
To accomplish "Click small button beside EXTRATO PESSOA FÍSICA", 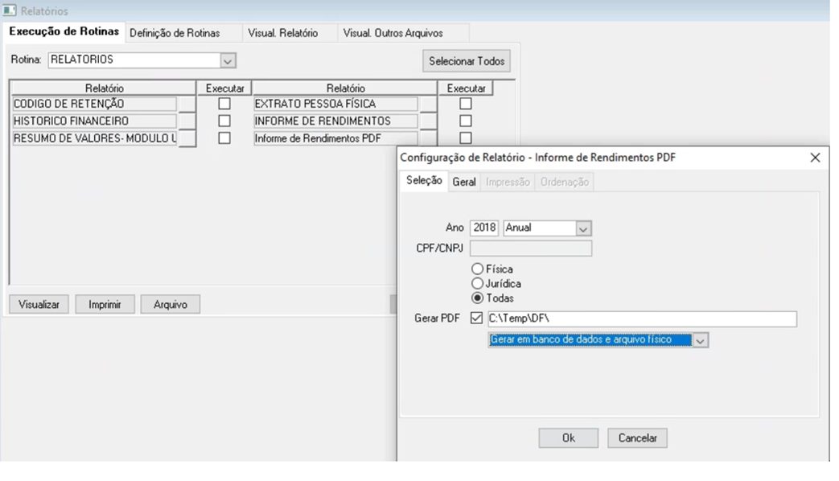I will click(428, 104).
